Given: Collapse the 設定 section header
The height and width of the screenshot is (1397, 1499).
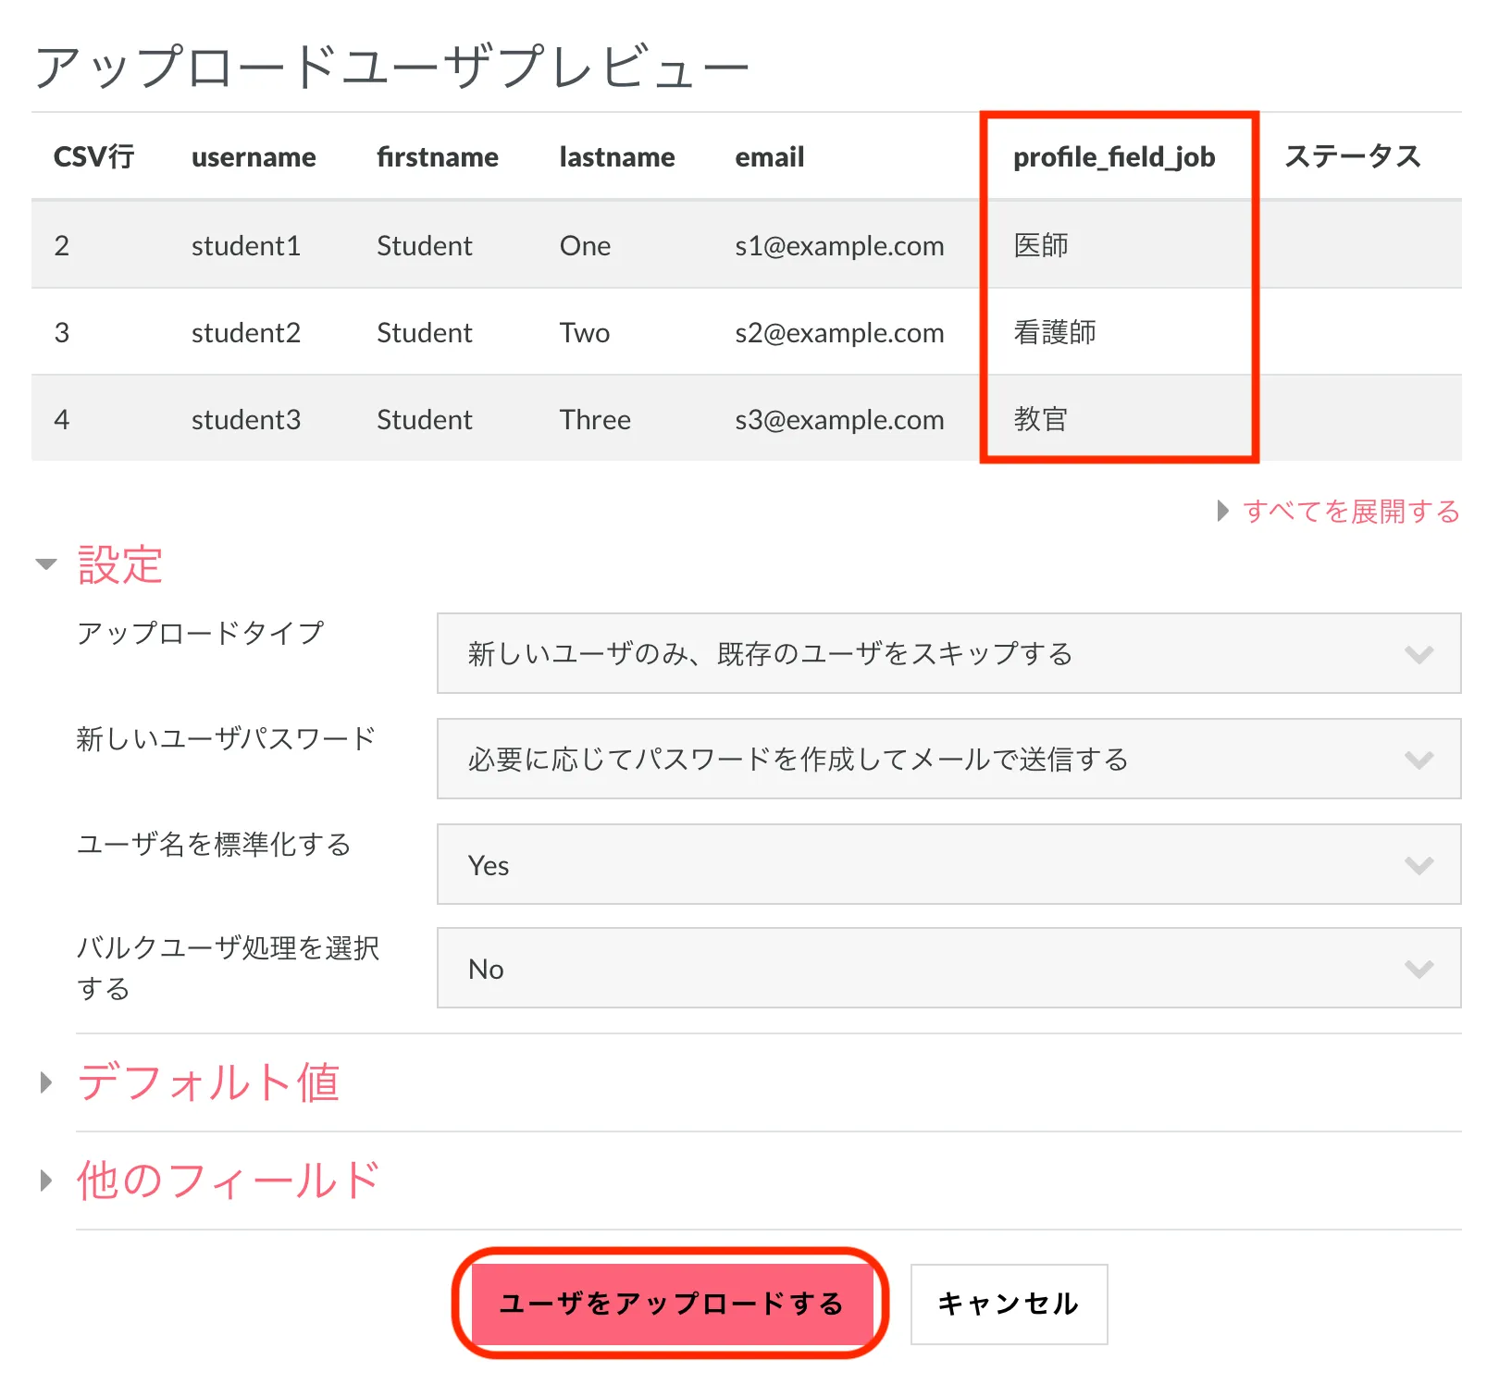Looking at the screenshot, I should coord(120,564).
